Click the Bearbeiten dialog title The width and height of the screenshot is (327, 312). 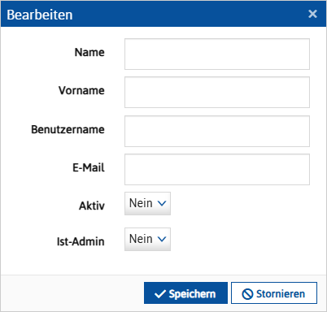click(40, 15)
